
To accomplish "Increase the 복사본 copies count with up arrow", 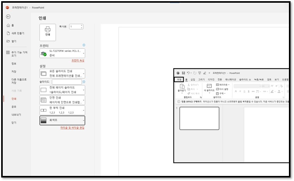I will [x=82, y=25].
